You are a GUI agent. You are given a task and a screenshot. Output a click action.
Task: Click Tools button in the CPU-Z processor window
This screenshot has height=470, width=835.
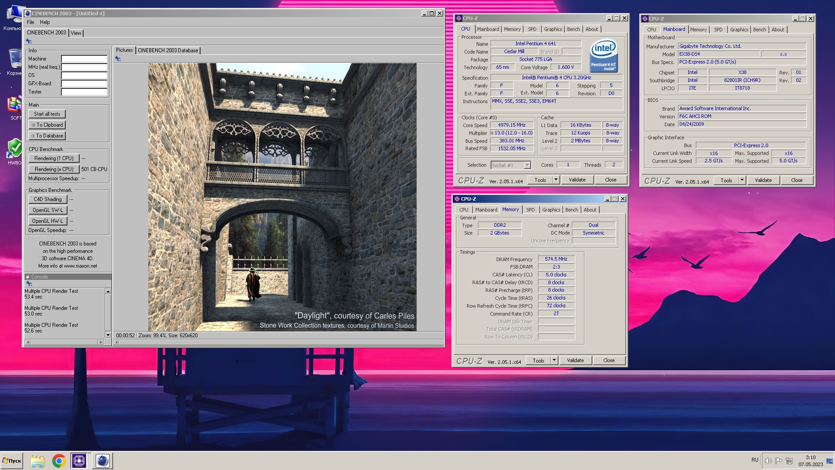pos(540,180)
